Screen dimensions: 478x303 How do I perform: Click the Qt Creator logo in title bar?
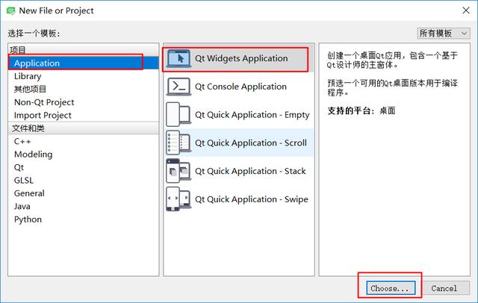point(11,10)
